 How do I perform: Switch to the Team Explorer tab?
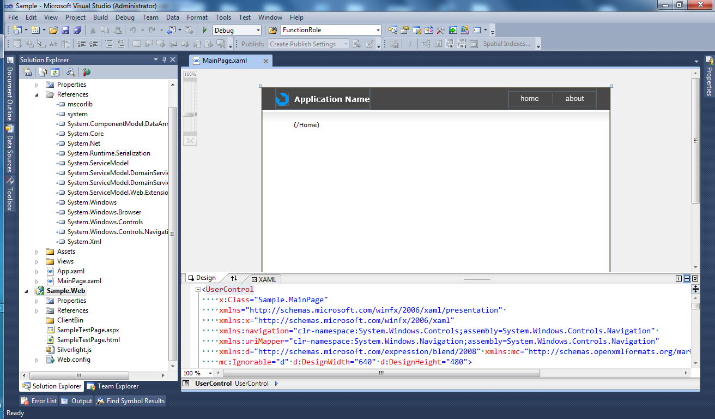112,386
